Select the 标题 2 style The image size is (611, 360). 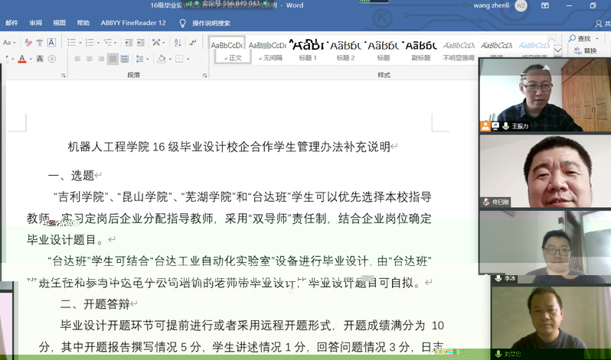click(345, 50)
